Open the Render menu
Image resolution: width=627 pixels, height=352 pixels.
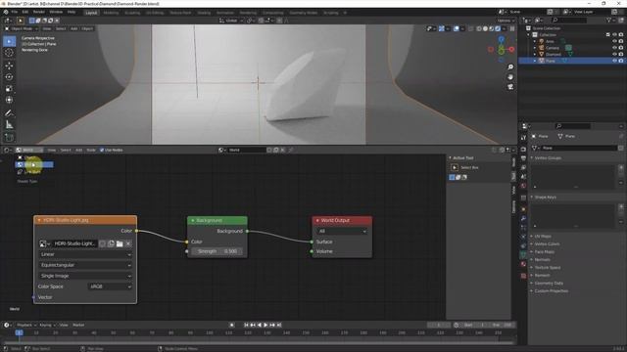click(x=39, y=12)
